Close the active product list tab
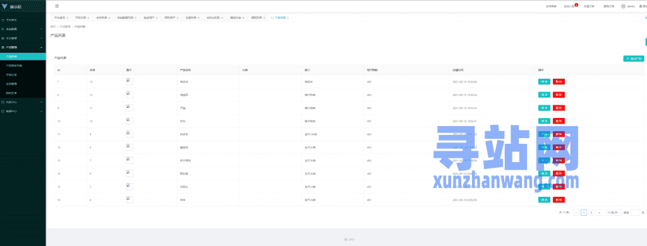 (x=287, y=18)
